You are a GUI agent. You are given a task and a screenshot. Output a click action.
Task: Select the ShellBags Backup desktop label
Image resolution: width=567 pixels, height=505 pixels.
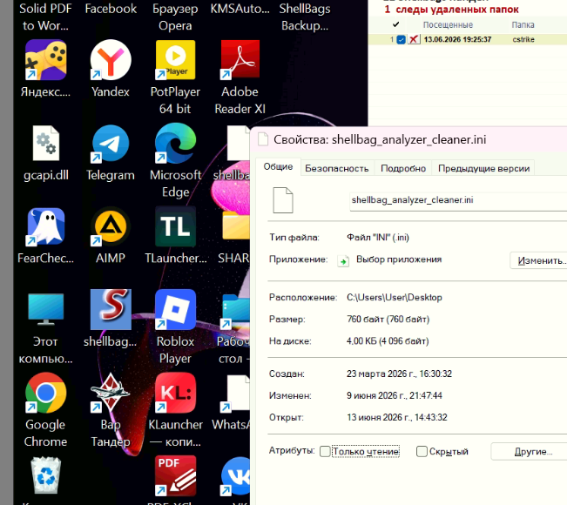(305, 17)
